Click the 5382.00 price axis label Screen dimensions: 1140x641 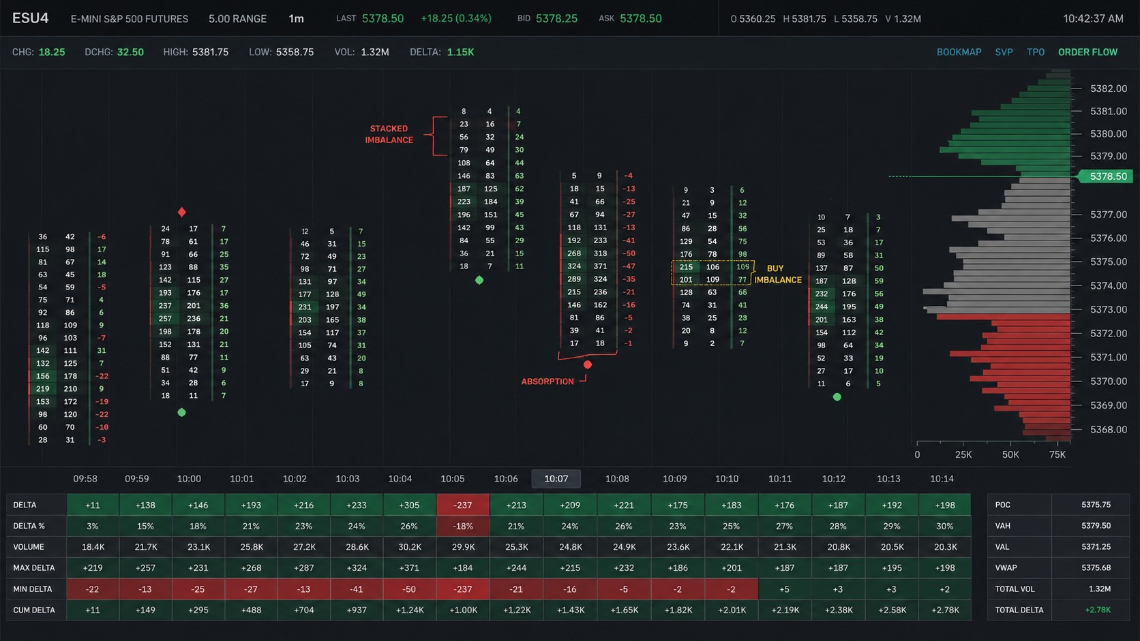[1109, 89]
